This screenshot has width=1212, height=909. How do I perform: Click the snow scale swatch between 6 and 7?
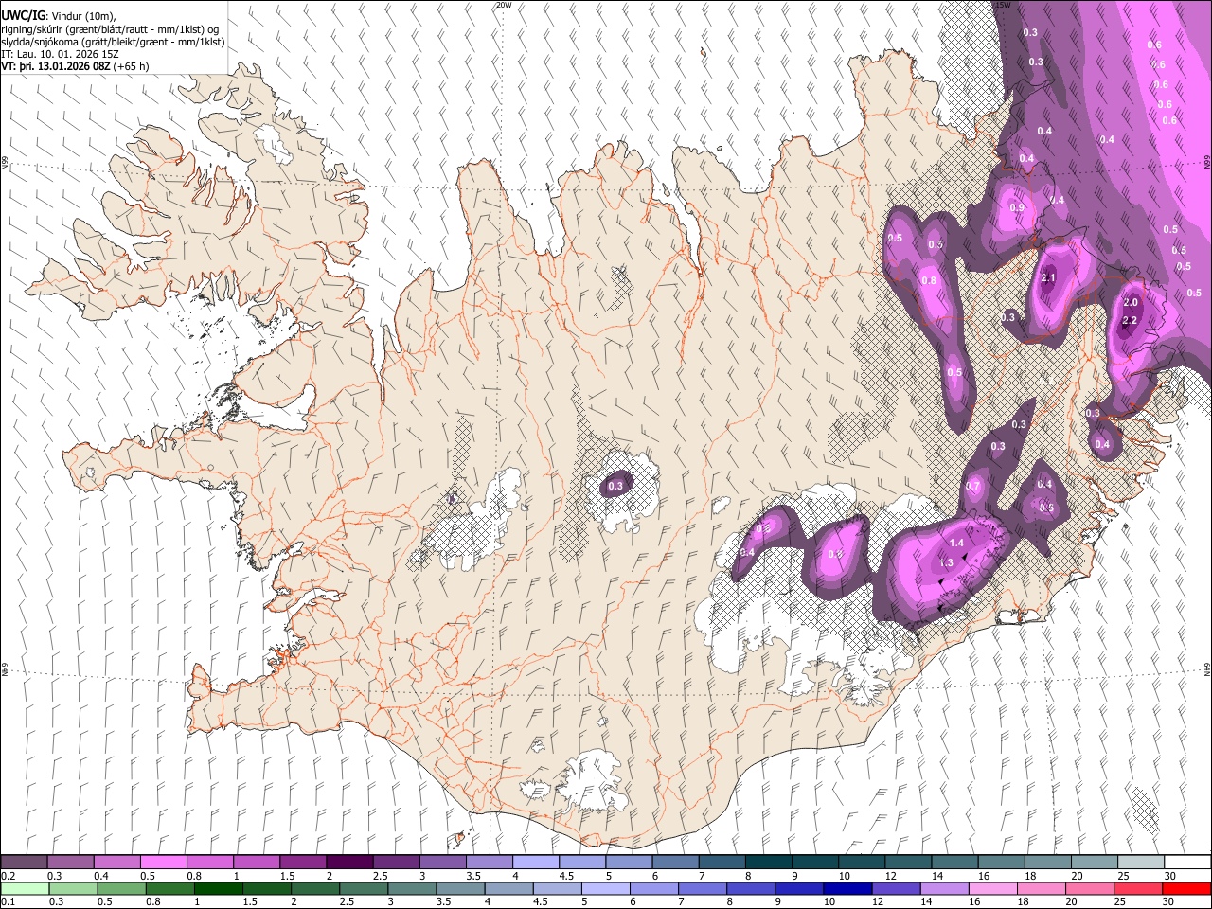[x=675, y=863]
